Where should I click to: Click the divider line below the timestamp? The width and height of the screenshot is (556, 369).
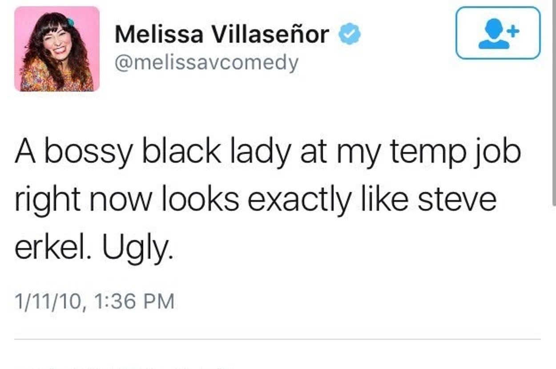tap(278, 339)
